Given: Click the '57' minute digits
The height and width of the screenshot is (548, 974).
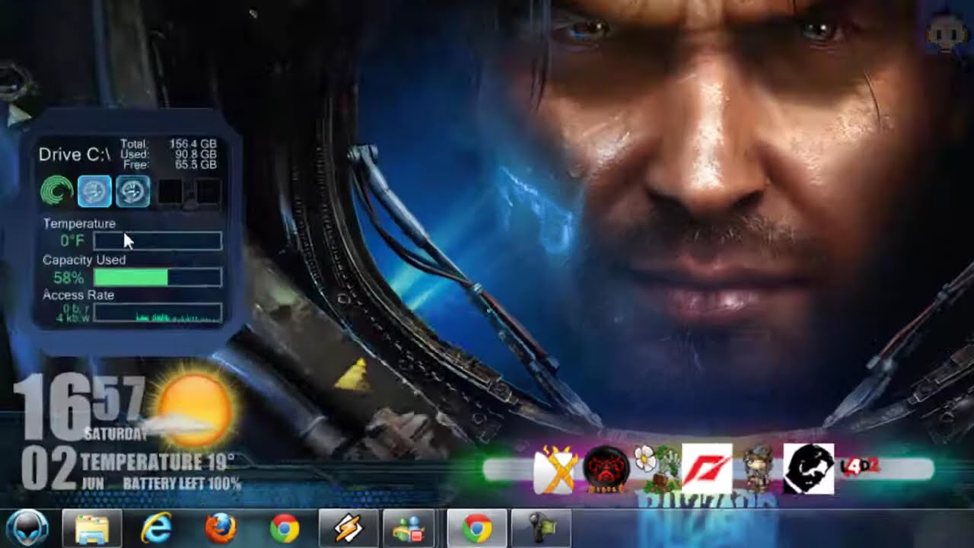Looking at the screenshot, I should (x=117, y=400).
